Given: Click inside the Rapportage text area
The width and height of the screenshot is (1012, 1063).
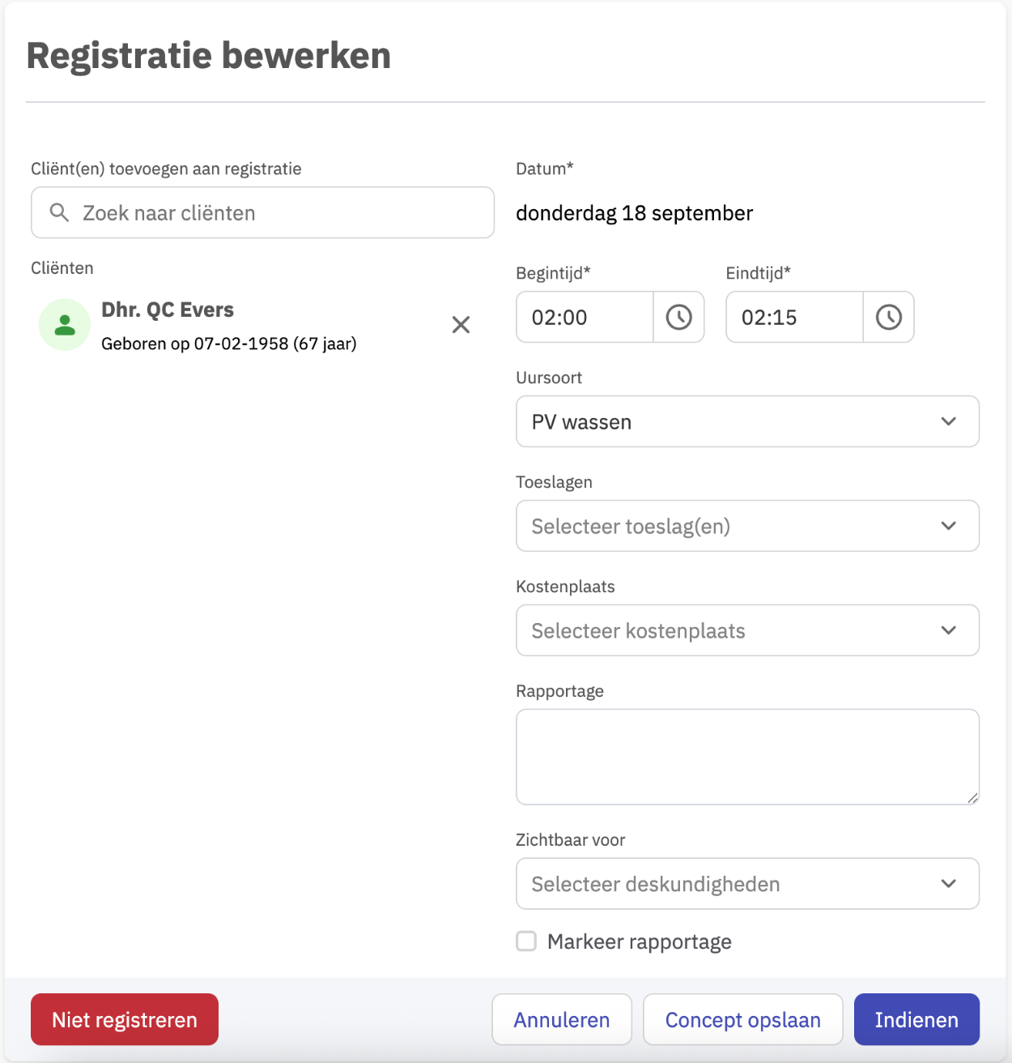Looking at the screenshot, I should (747, 757).
